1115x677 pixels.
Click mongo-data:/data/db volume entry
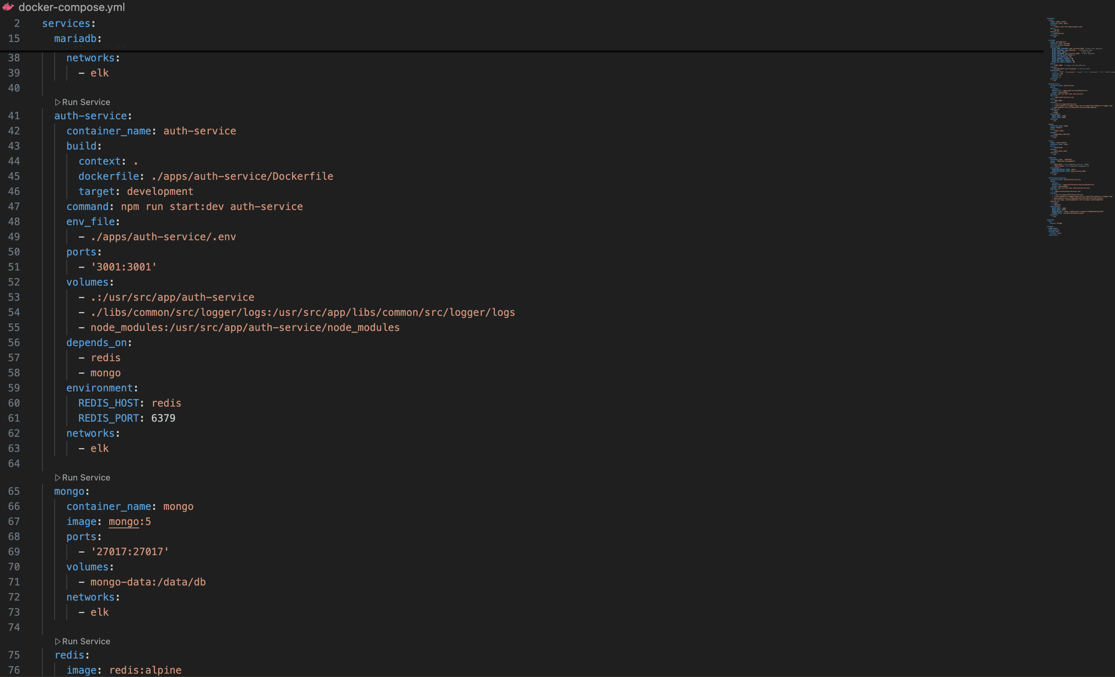click(x=148, y=582)
